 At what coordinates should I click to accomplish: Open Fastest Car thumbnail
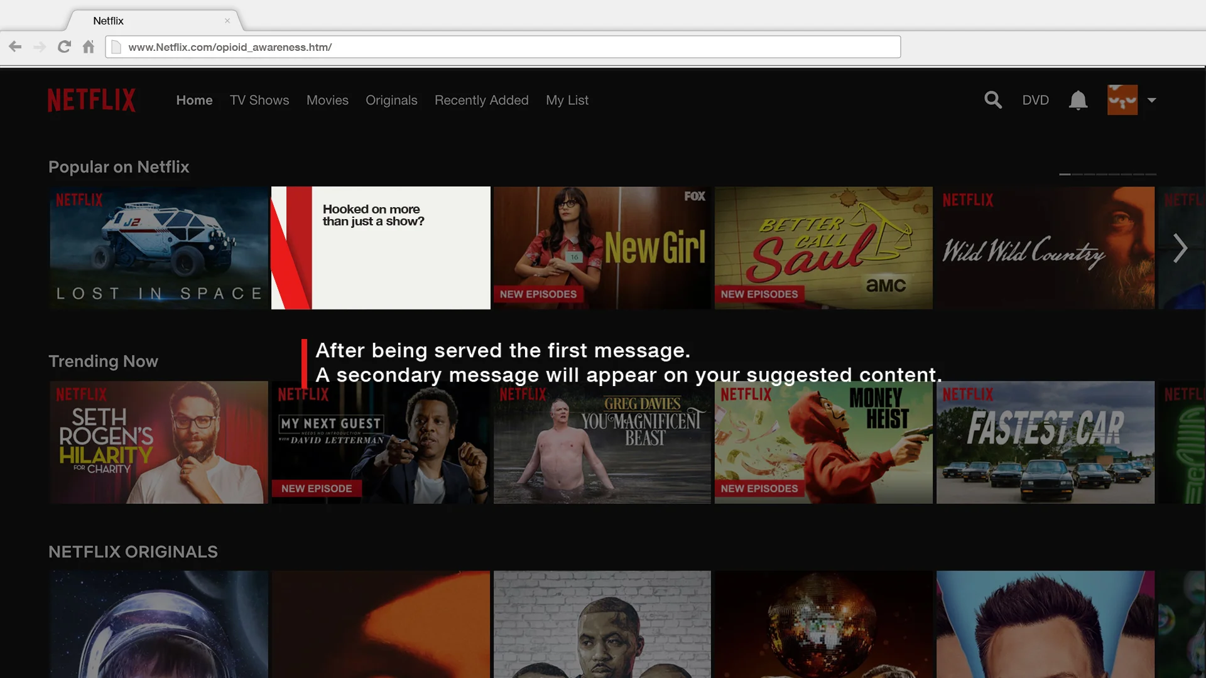click(1045, 443)
